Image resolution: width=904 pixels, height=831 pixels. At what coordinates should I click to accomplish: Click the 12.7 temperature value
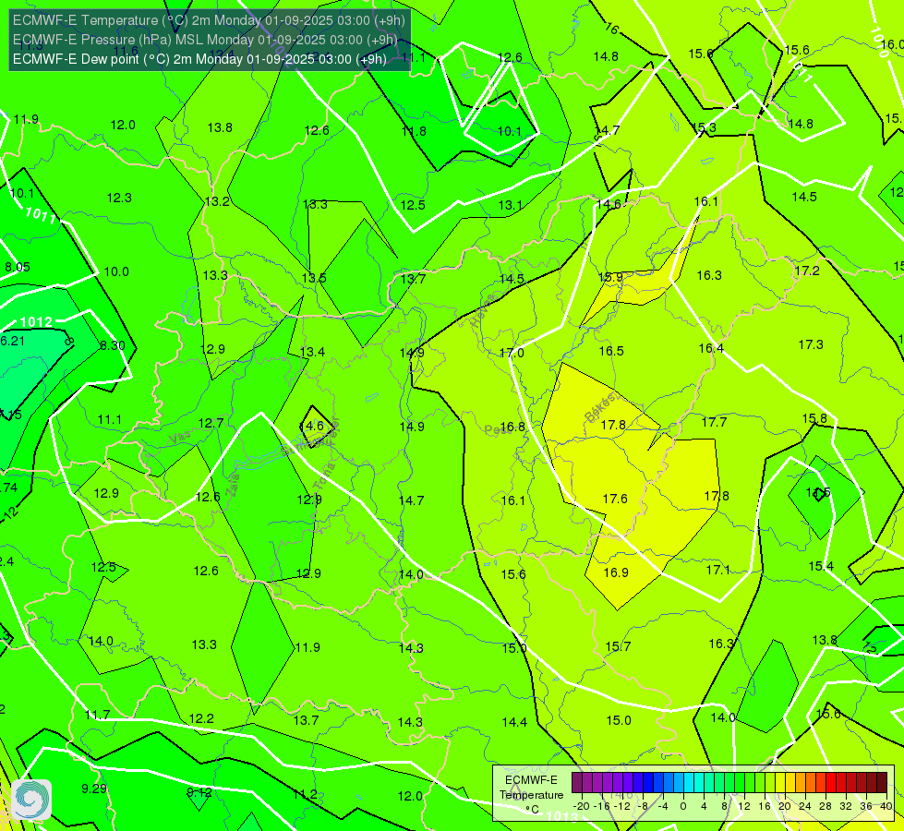(211, 423)
